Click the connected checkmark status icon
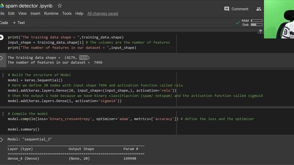Screen dimensions: 294x165 click(x=237, y=23)
